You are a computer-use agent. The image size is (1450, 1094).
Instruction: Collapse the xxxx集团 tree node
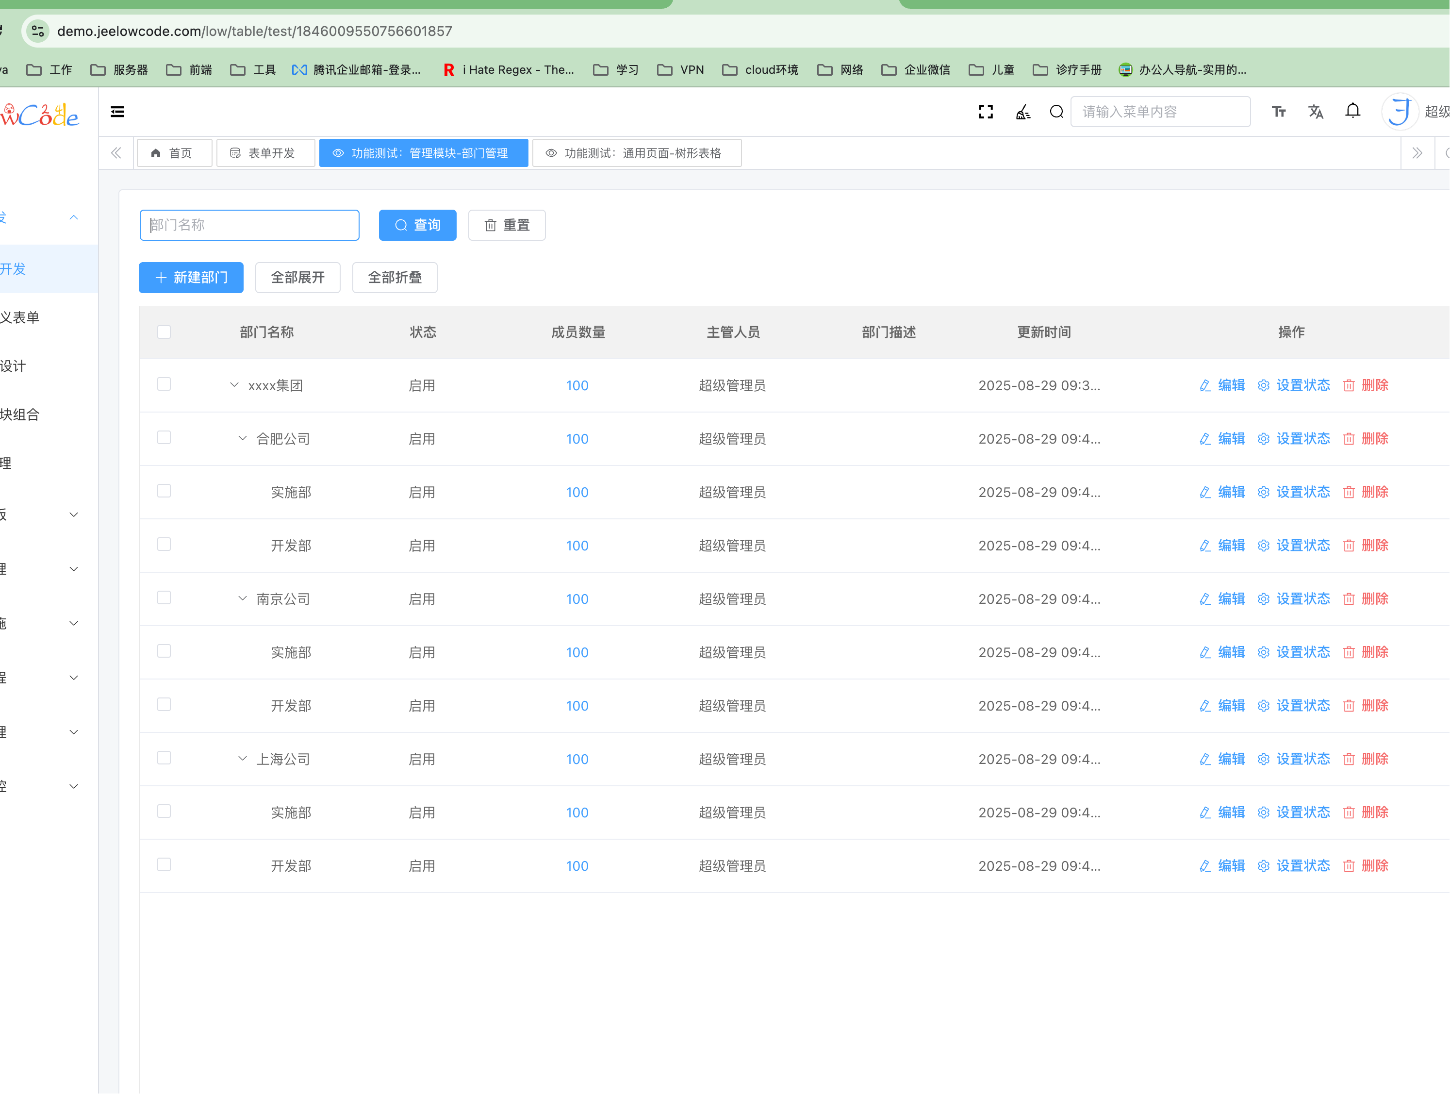tap(234, 385)
